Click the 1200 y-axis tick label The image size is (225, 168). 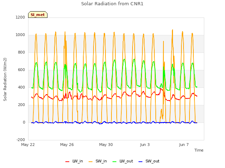pos(20,17)
